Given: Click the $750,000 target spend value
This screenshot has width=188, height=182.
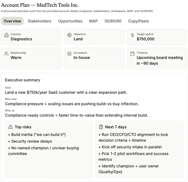Looking at the screenshot, I should click(x=145, y=39).
